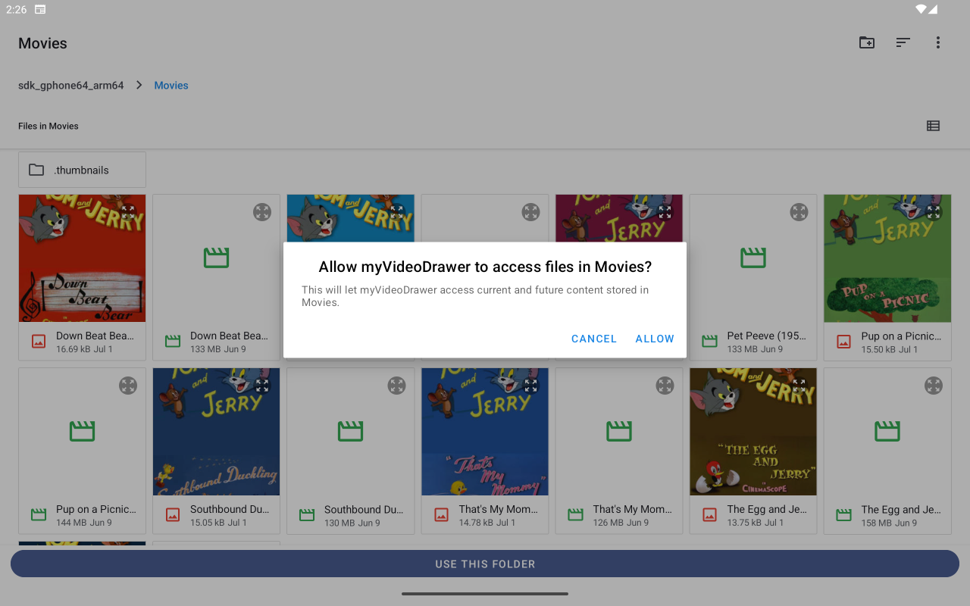Expand preview of Down Beat Bear video
The image size is (970, 606).
coord(262,212)
